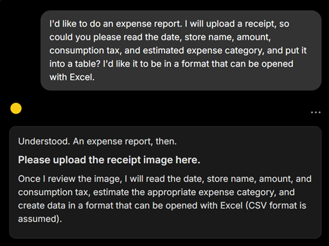This screenshot has height=246, width=329.
Task: Click the yellow circle assistant avatar
Action: tap(16, 108)
